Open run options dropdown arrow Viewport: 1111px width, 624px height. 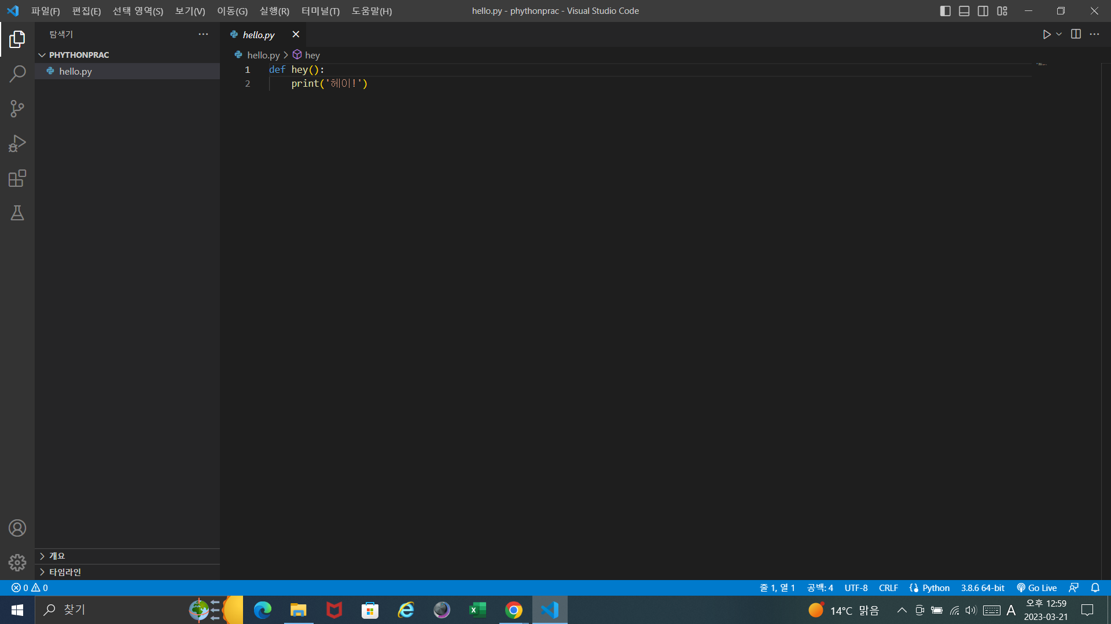tap(1059, 35)
